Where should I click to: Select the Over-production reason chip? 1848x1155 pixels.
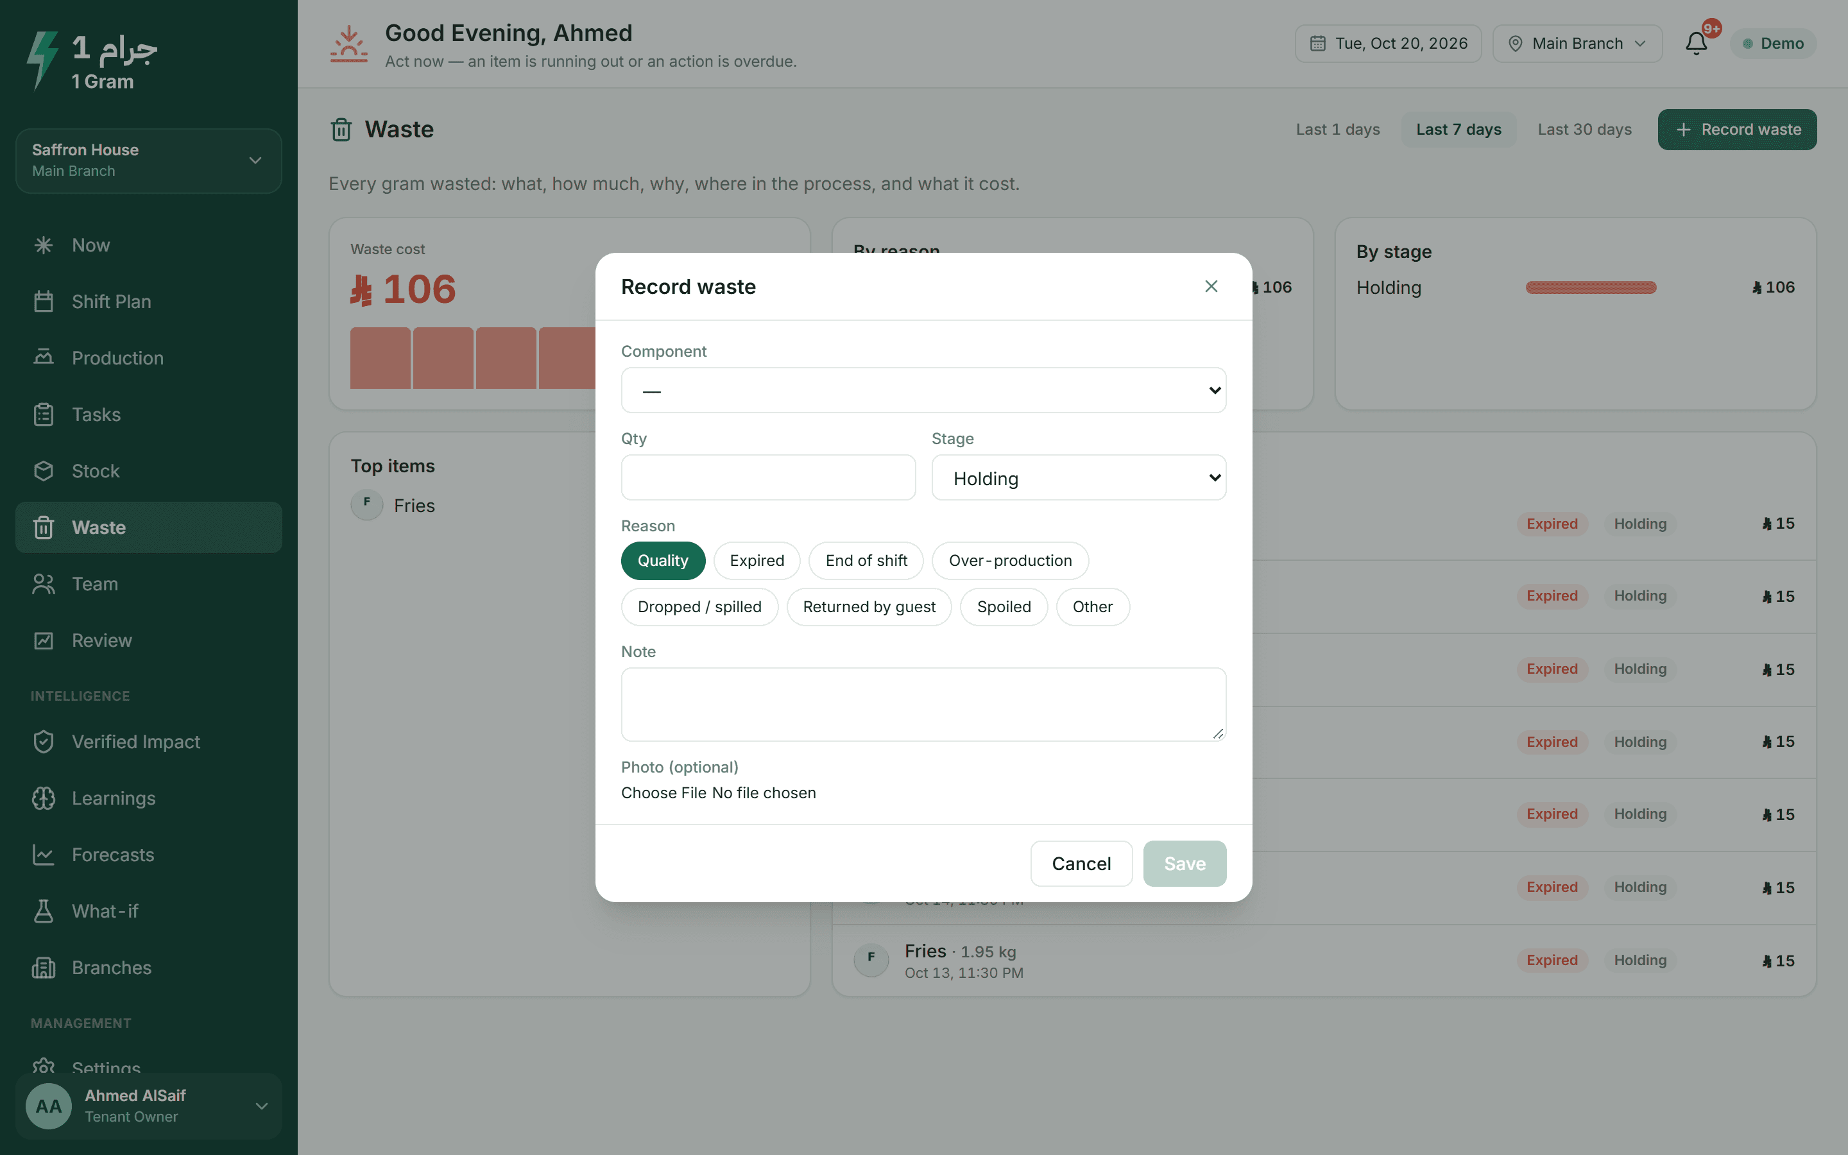[1010, 561]
